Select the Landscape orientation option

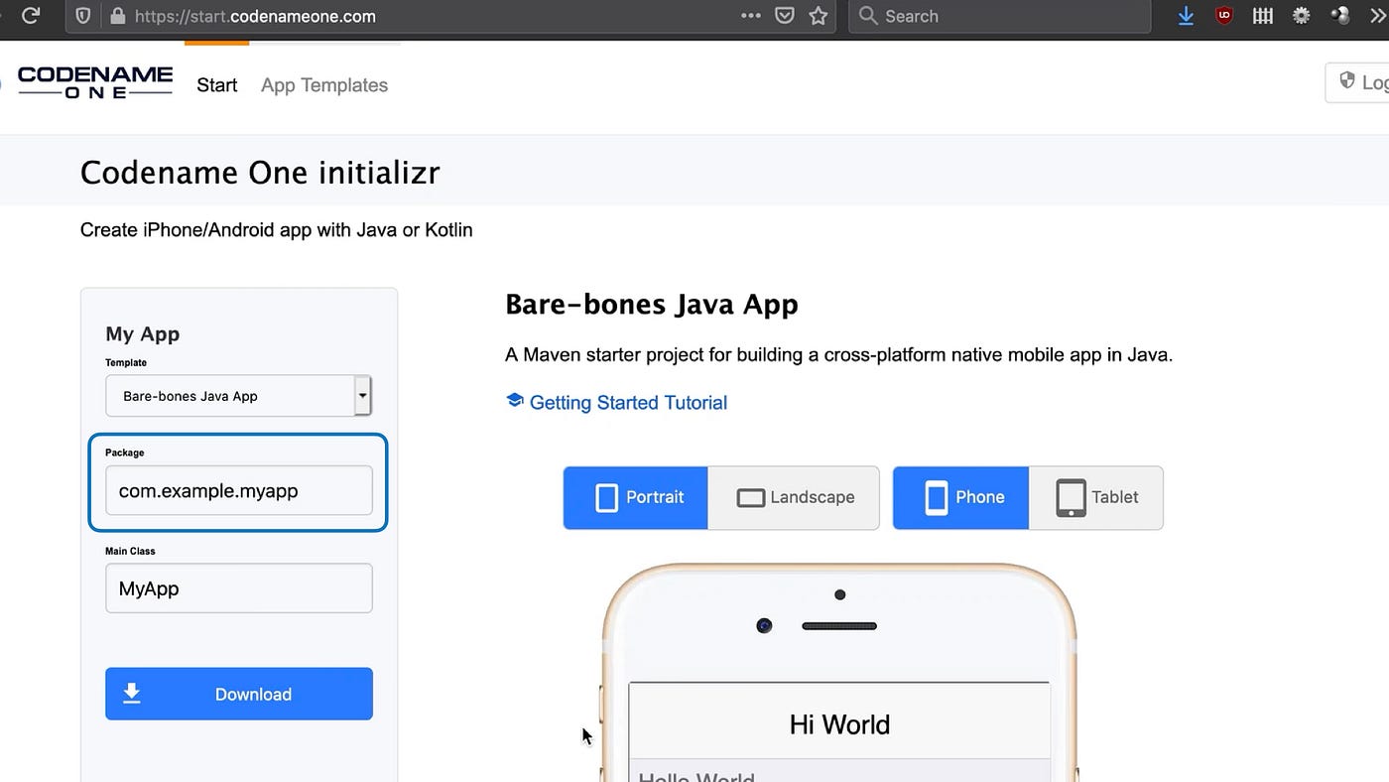tap(793, 497)
